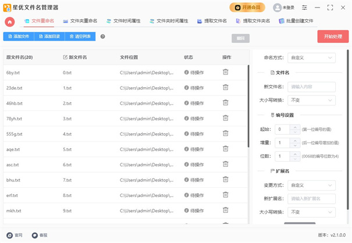Expand the 变更方式 dropdown
The image size is (352, 243).
pos(312,185)
